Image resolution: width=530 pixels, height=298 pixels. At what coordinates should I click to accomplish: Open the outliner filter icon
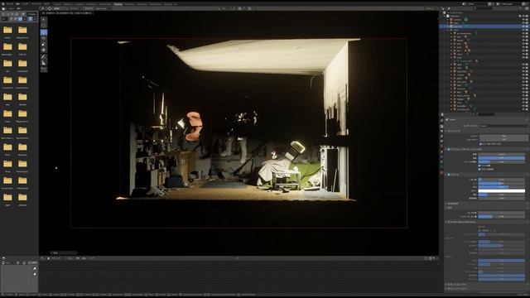pos(521,8)
